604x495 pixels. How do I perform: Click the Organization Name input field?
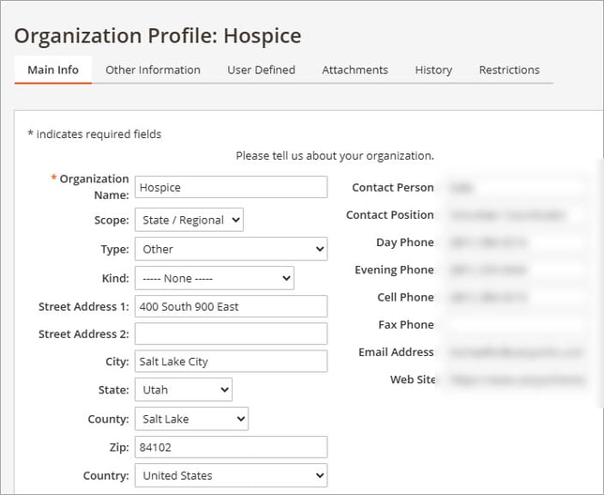(x=231, y=187)
